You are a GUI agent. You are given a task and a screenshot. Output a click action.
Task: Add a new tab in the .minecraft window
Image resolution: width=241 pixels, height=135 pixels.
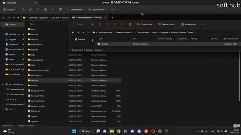[x=43, y=3]
